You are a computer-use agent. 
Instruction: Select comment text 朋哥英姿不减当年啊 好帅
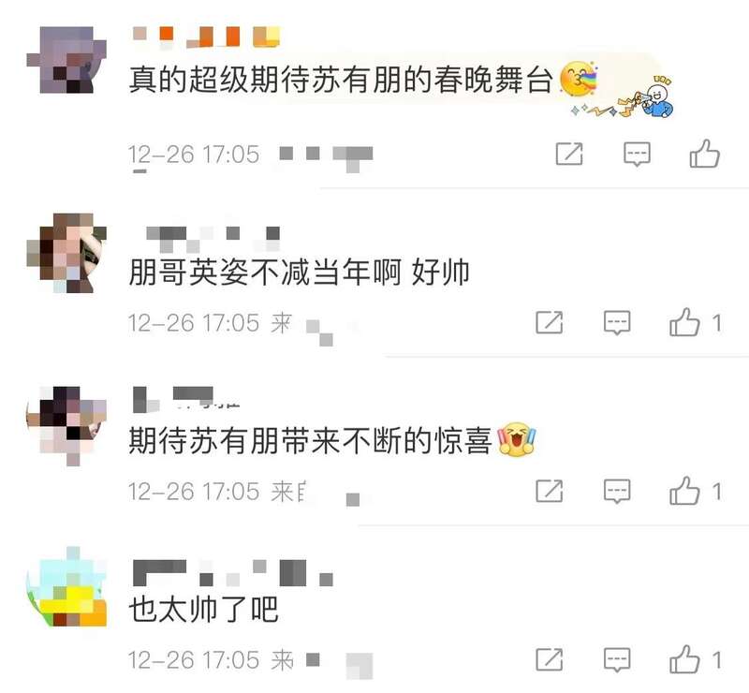pyautogui.click(x=299, y=273)
